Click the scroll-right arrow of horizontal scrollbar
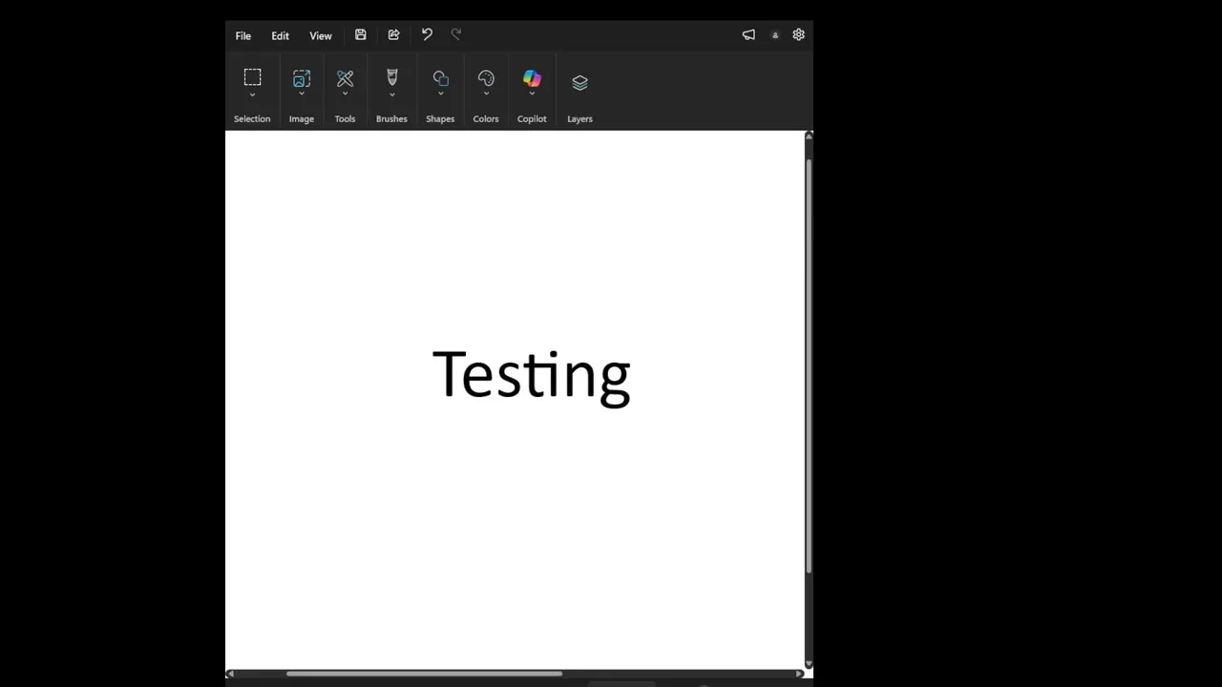 800,675
